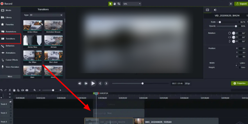Click the Opacity slider handle

[236, 26]
